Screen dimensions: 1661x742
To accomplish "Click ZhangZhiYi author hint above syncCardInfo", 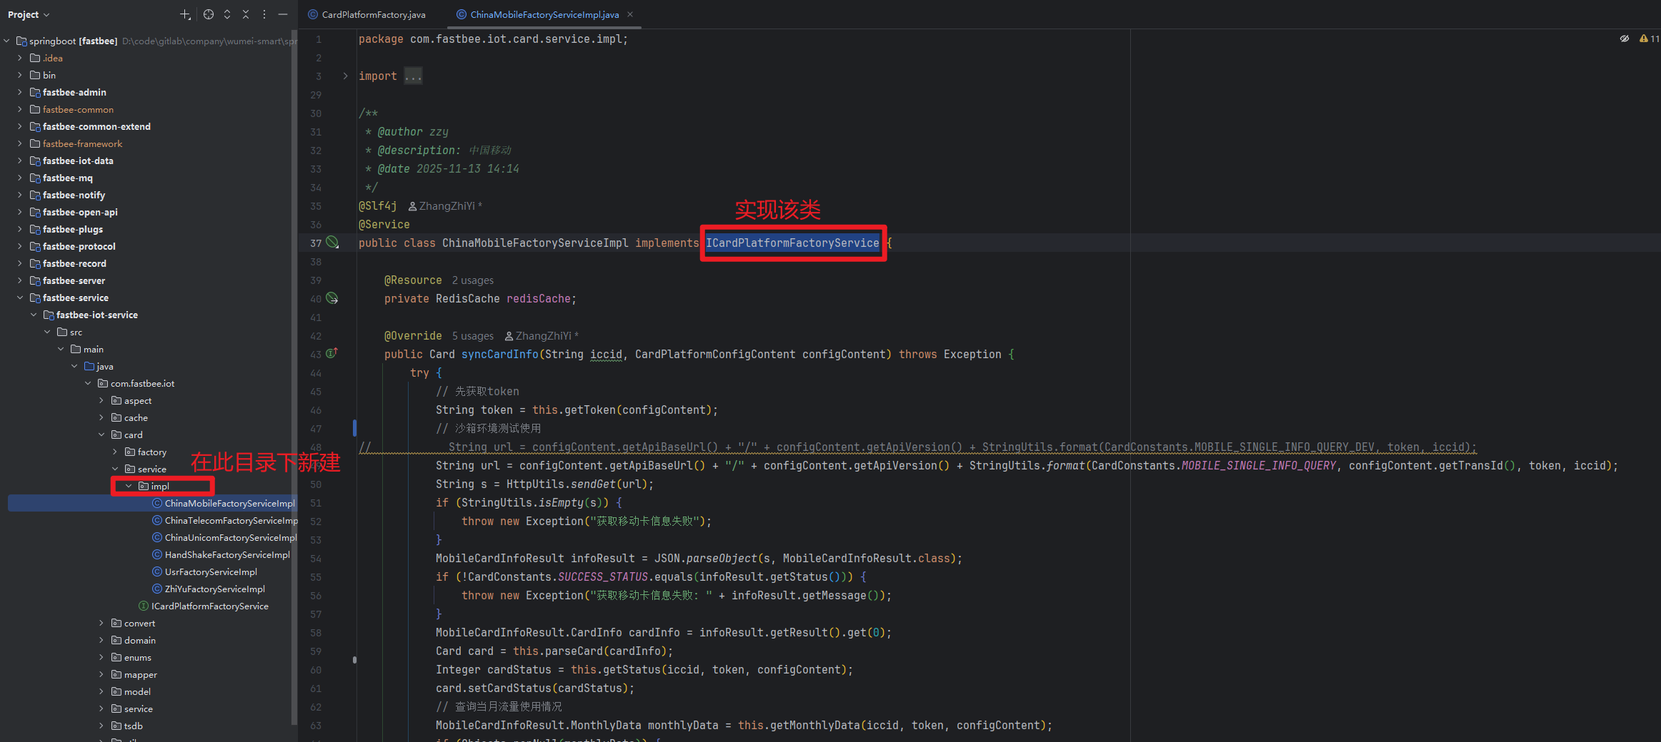I will tap(541, 336).
